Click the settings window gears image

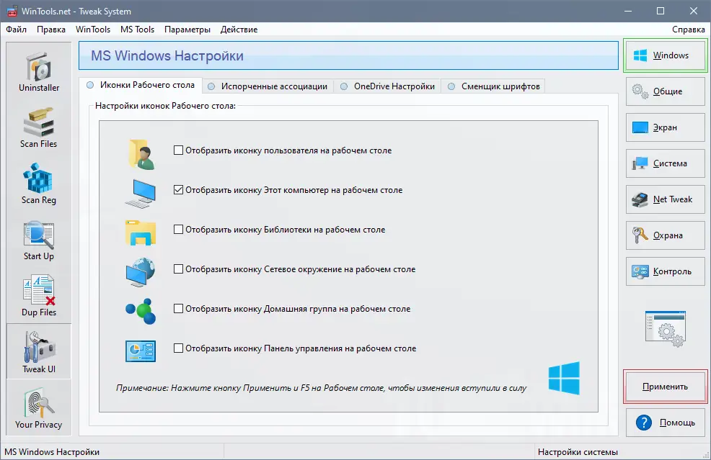(666, 329)
